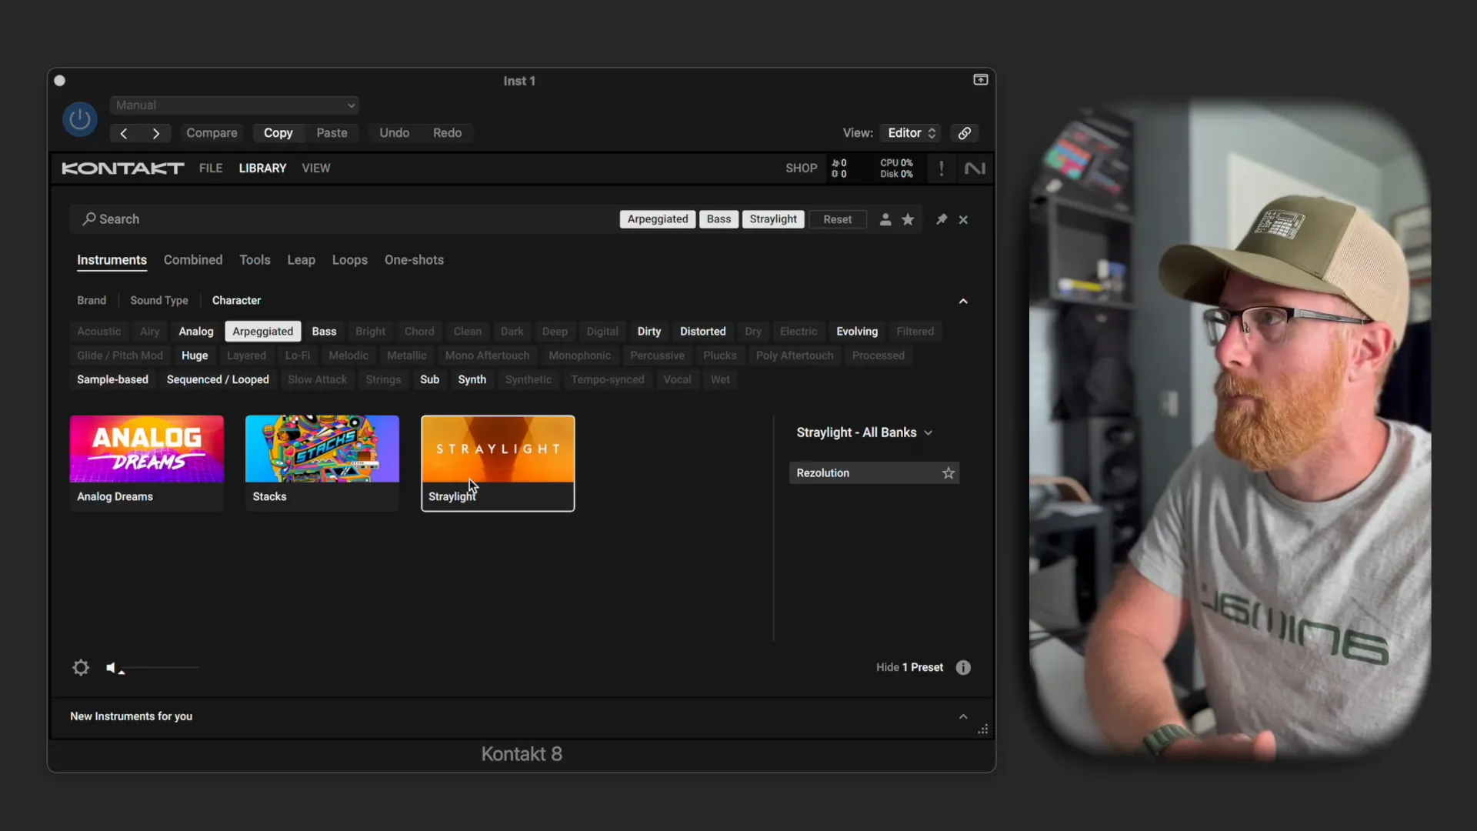Open the Manual preset dropdown
Viewport: 1477px width, 831px height.
coord(235,105)
